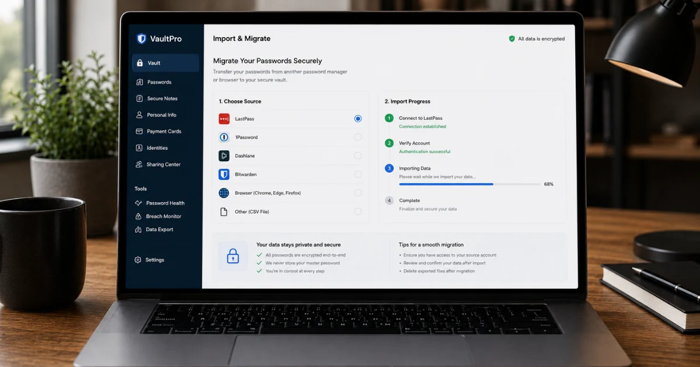This screenshot has height=367, width=700.
Task: Click 'Connection established' status text
Action: [422, 126]
